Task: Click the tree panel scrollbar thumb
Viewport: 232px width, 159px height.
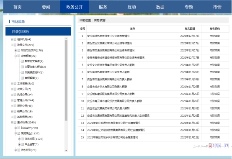Action: coord(66,80)
